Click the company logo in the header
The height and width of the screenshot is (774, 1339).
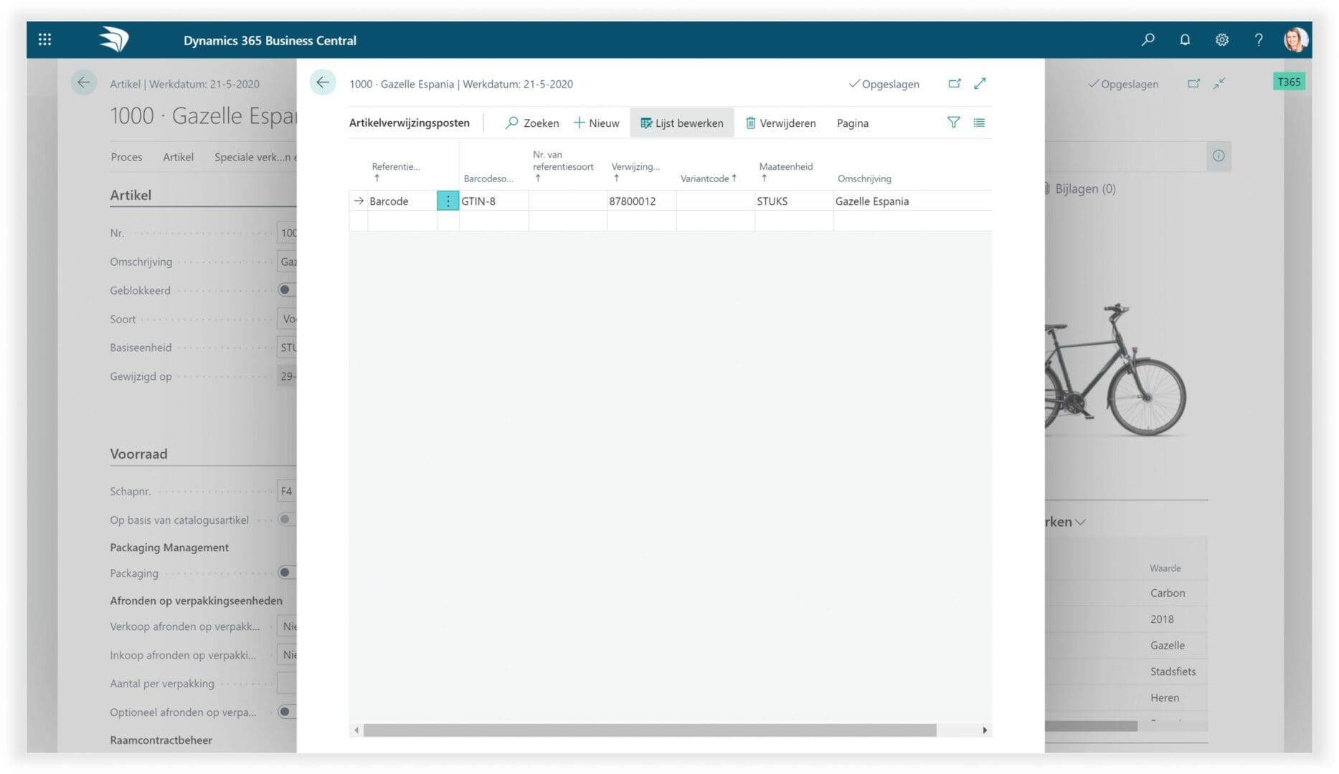114,39
